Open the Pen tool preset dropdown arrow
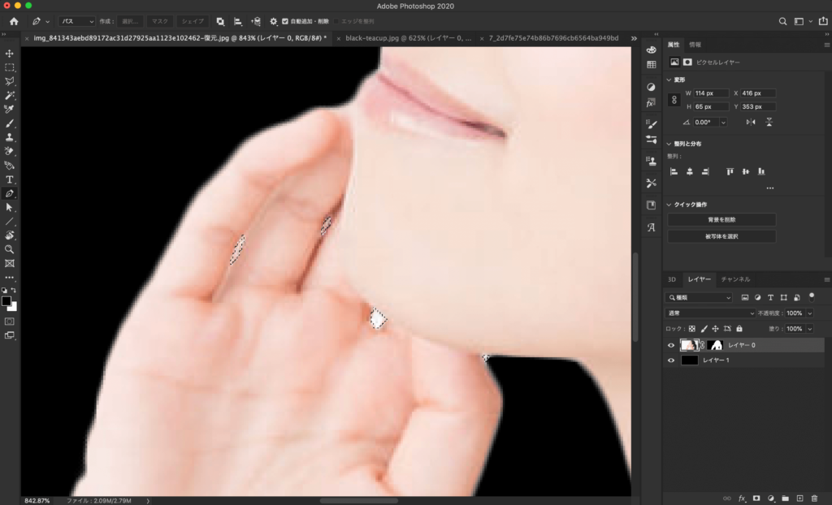Screen dimensions: 832x505 (x=48, y=22)
